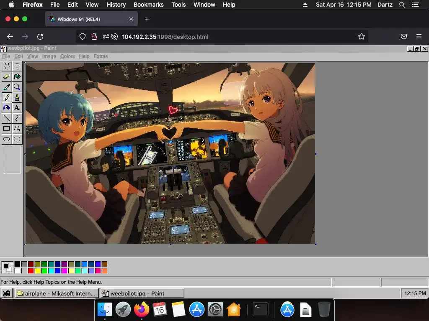The image size is (429, 321).
Task: Open the Save to Pocket icon
Action: point(404,37)
